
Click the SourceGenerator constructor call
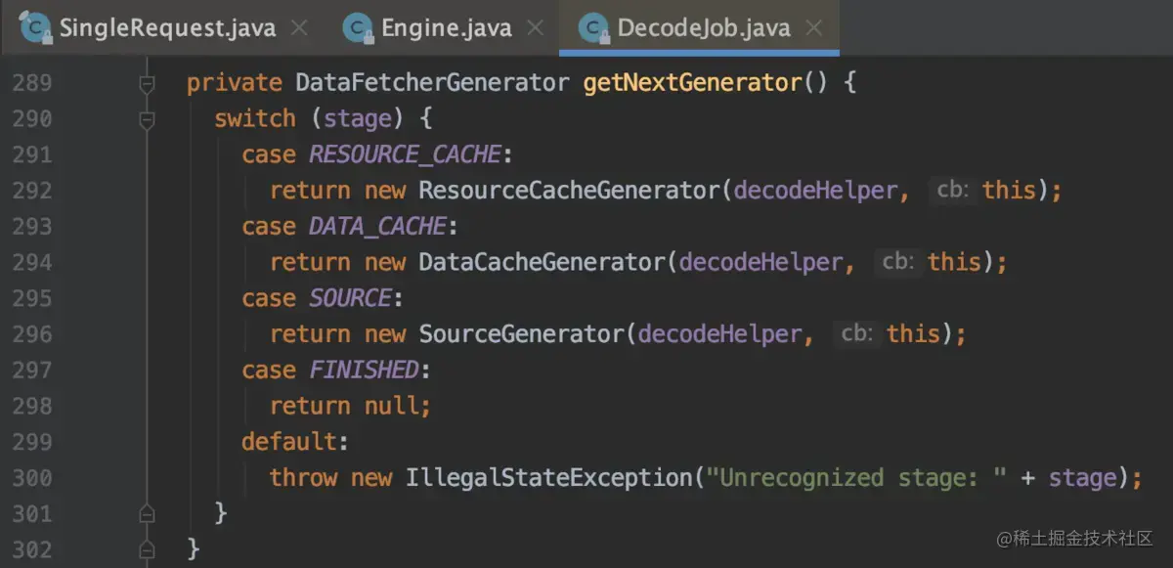coord(522,334)
